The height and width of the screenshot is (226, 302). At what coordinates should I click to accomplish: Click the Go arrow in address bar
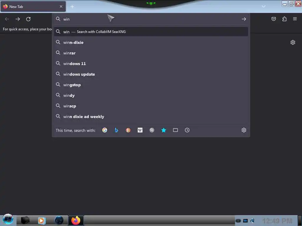coord(244,19)
